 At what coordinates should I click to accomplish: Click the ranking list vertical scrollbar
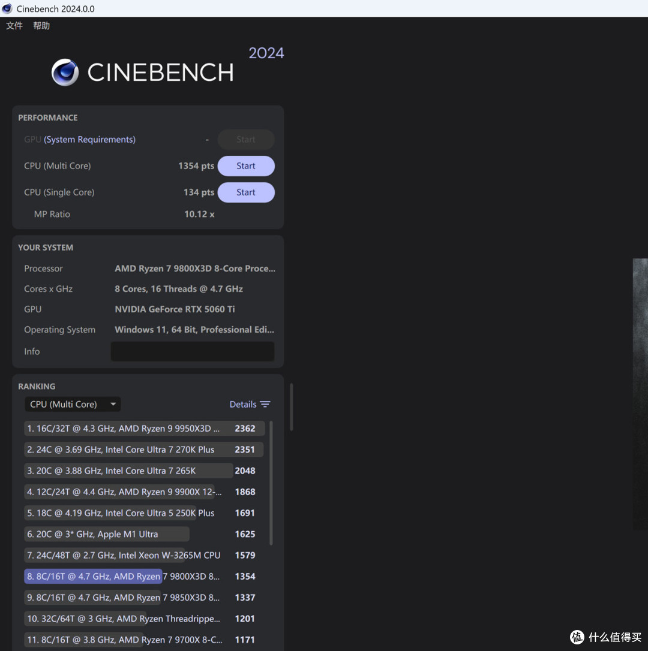[271, 483]
